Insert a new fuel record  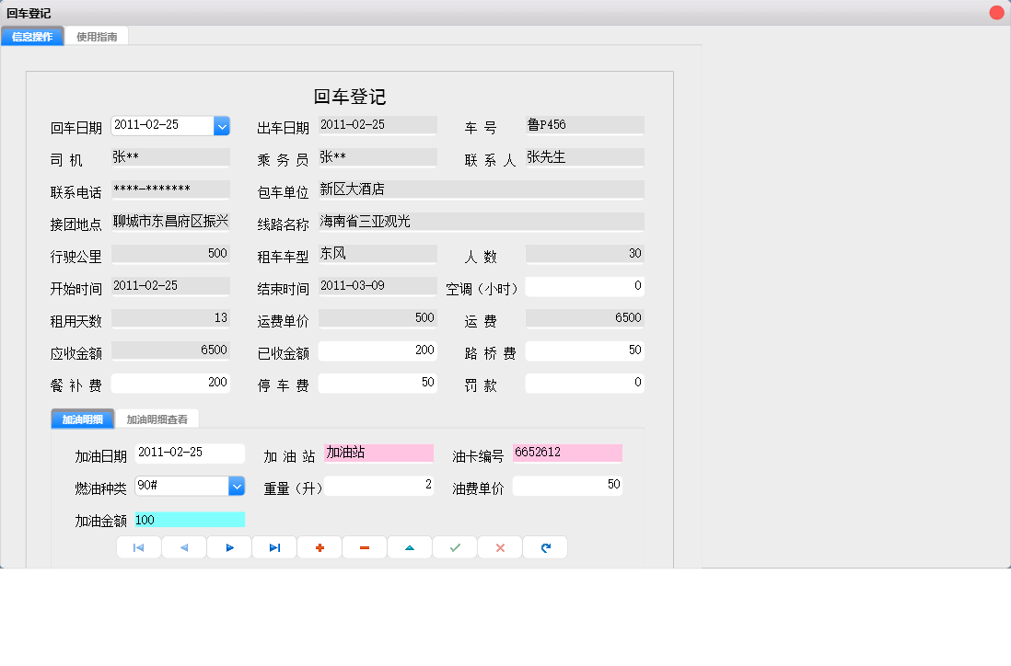(x=319, y=546)
